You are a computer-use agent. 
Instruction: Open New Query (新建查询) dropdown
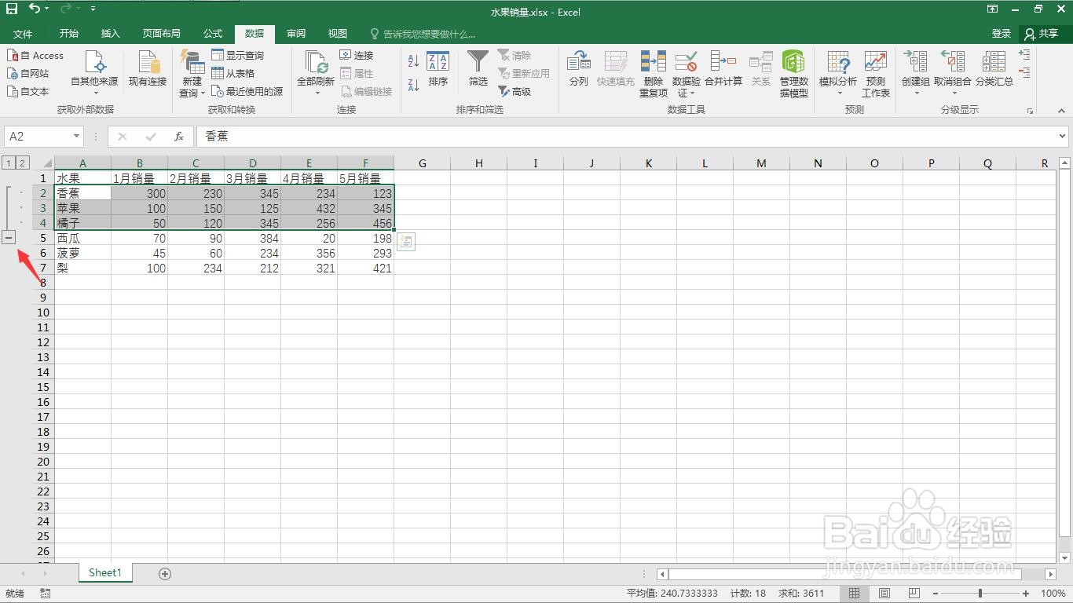click(192, 74)
